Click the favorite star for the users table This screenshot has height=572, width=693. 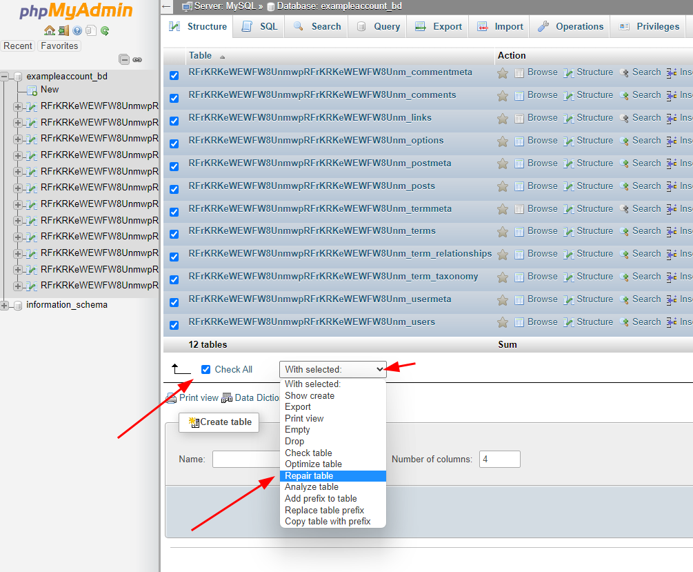(x=503, y=322)
